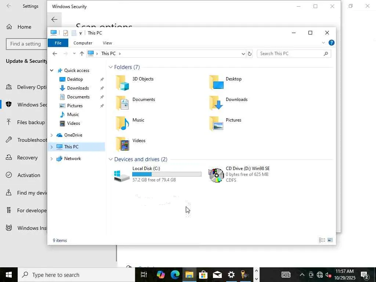The width and height of the screenshot is (376, 282).
Task: Go up one level in File Explorer
Action: [82, 54]
